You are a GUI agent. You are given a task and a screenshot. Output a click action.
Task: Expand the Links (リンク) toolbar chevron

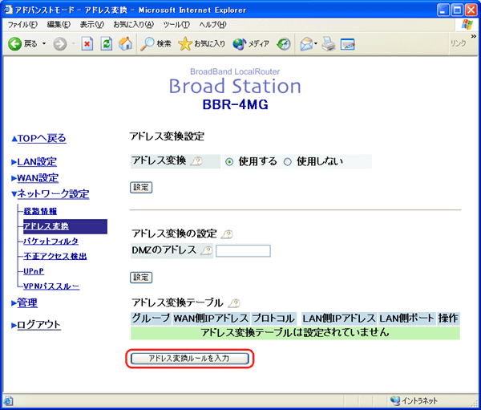point(473,36)
